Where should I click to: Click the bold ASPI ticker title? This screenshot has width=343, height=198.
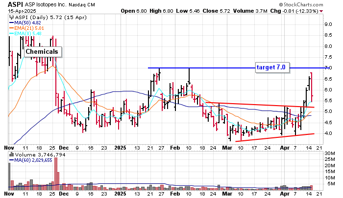(16, 4)
